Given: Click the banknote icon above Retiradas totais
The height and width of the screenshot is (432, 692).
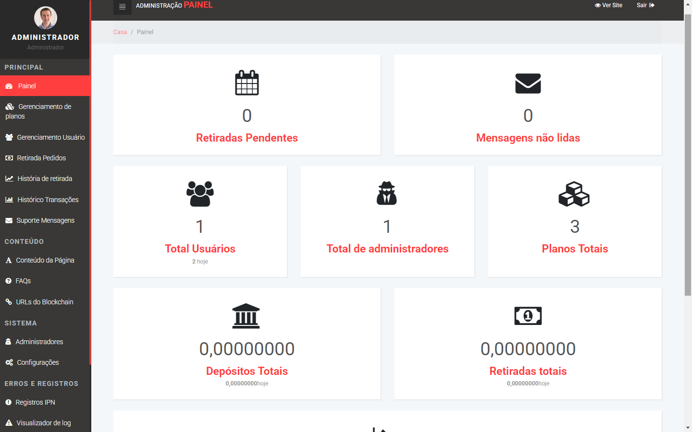Looking at the screenshot, I should (528, 316).
